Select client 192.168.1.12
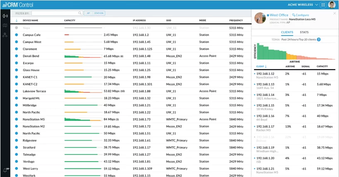The height and width of the screenshot is (177, 339). click(295, 75)
